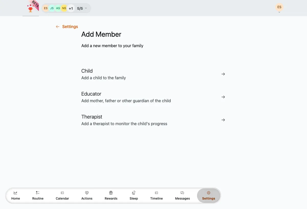The width and height of the screenshot is (307, 209).
Task: Click 'Add a child to the family' text
Action: [104, 78]
